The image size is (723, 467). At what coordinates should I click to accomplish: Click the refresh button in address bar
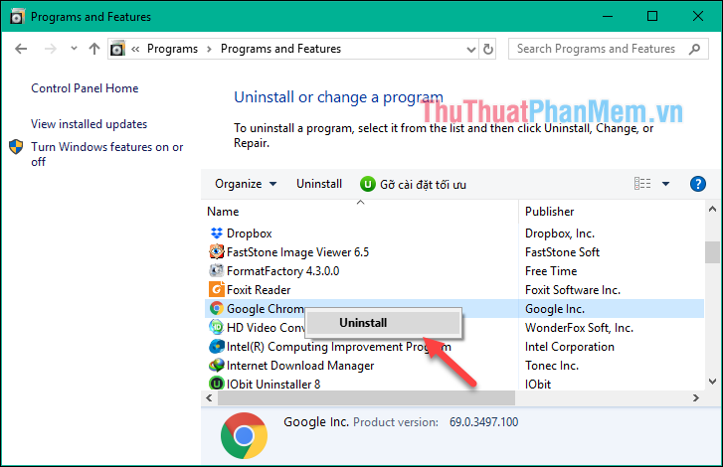tap(488, 49)
